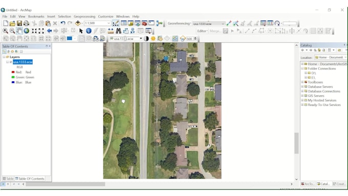Screen dimensions: 348x196
Task: Open the Find binoculars tool
Action: [x=118, y=31]
